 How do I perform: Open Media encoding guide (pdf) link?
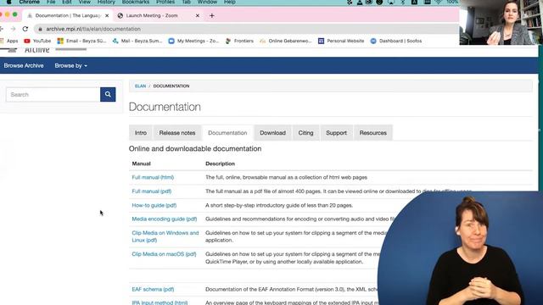(x=165, y=219)
